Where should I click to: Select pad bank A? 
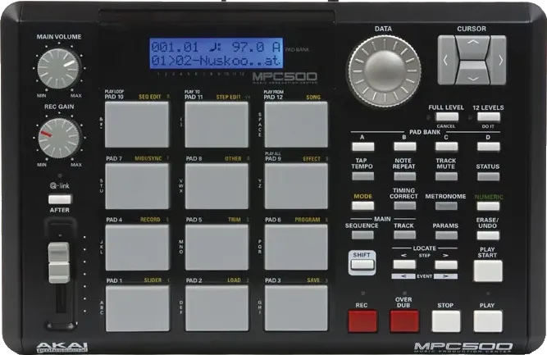coord(362,147)
